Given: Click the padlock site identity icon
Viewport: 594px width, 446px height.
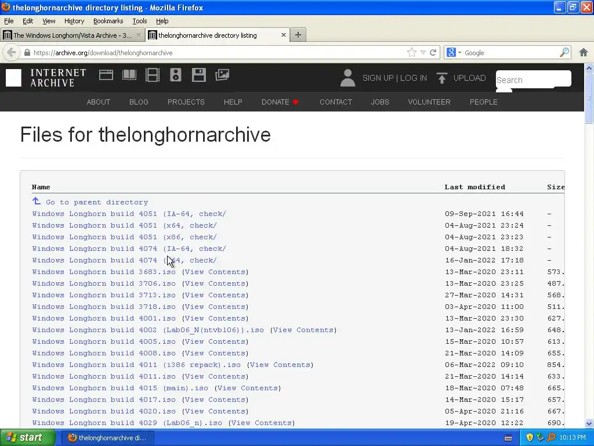Looking at the screenshot, I should click(x=27, y=53).
